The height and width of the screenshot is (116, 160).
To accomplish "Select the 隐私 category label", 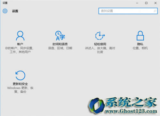I will [x=140, y=44].
